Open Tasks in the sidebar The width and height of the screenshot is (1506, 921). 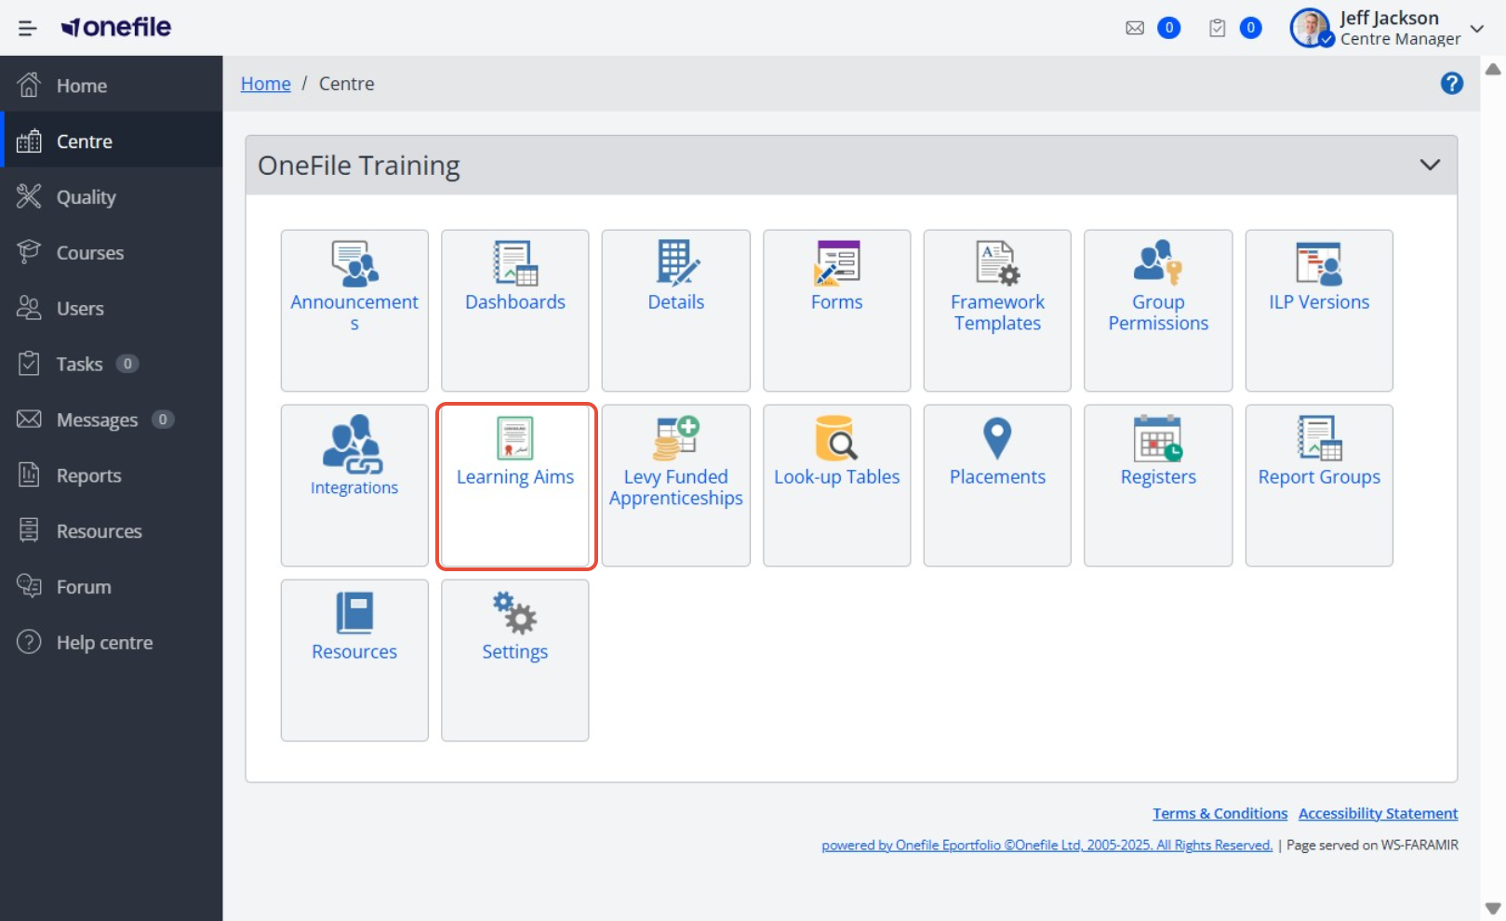pos(112,364)
